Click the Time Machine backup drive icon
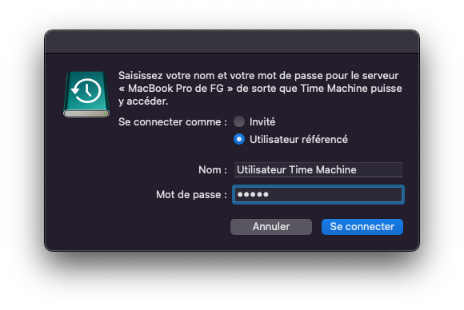Screen dimensions: 464x310 point(86,94)
